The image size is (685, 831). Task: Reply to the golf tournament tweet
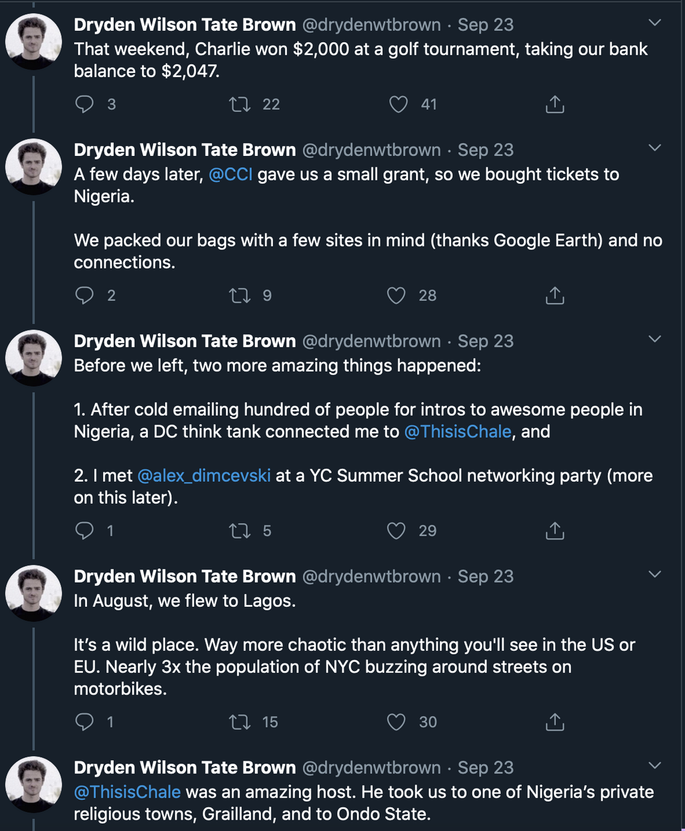click(85, 104)
